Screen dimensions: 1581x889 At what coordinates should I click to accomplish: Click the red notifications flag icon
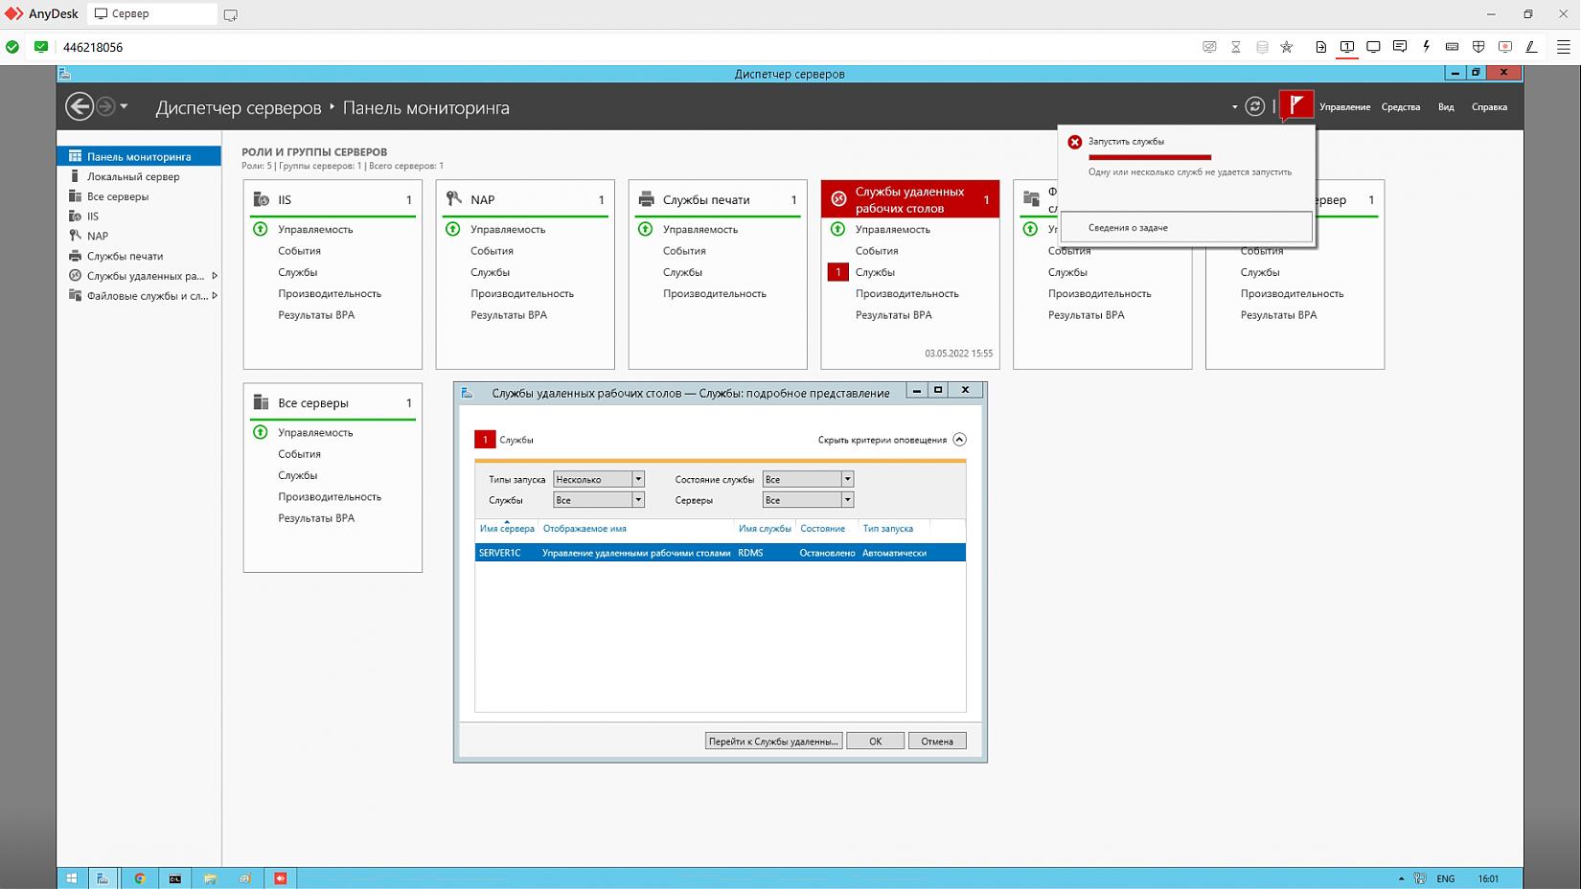point(1296,105)
